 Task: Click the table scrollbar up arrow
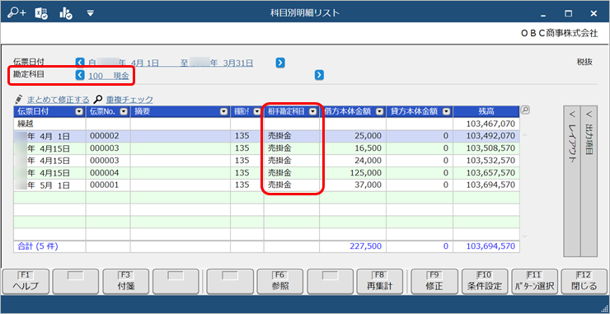tap(524, 135)
